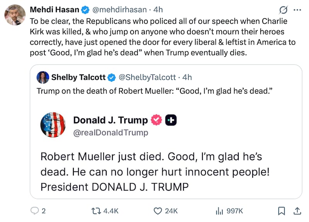Click Shelby Talcott's verified checkmark
The image size is (309, 222).
pos(112,77)
